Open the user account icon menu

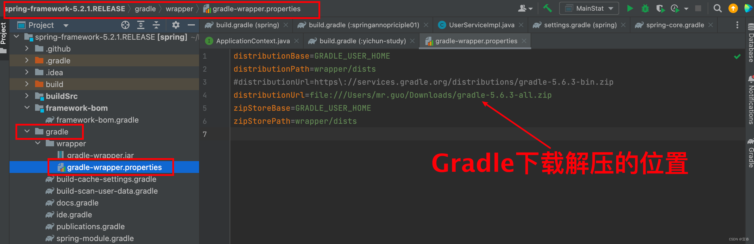point(525,8)
